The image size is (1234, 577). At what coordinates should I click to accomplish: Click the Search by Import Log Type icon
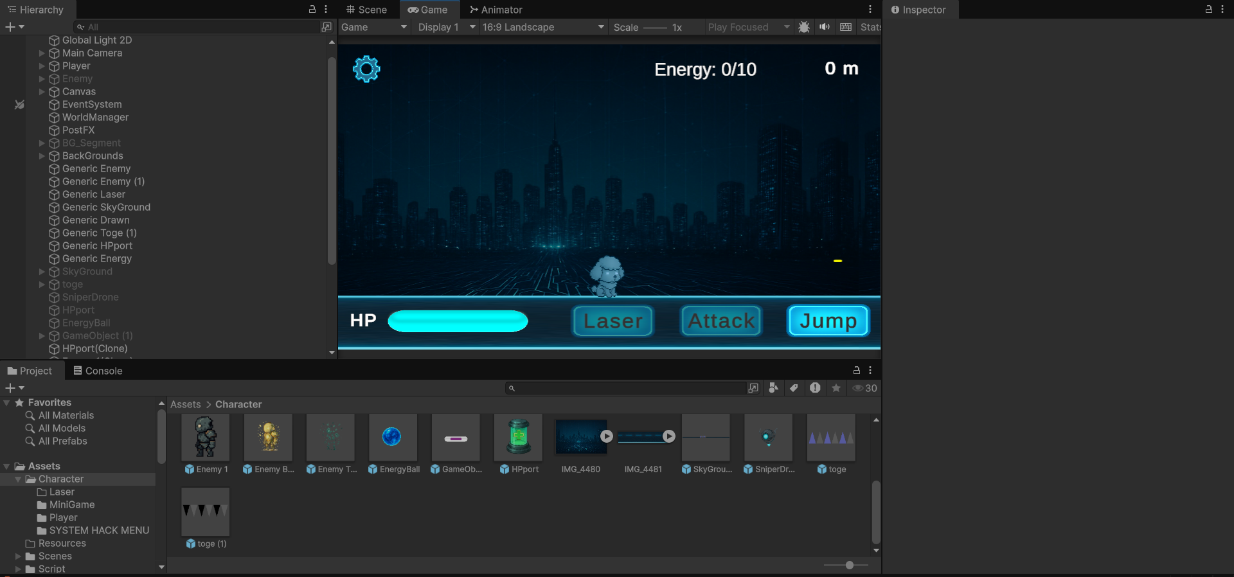[815, 388]
